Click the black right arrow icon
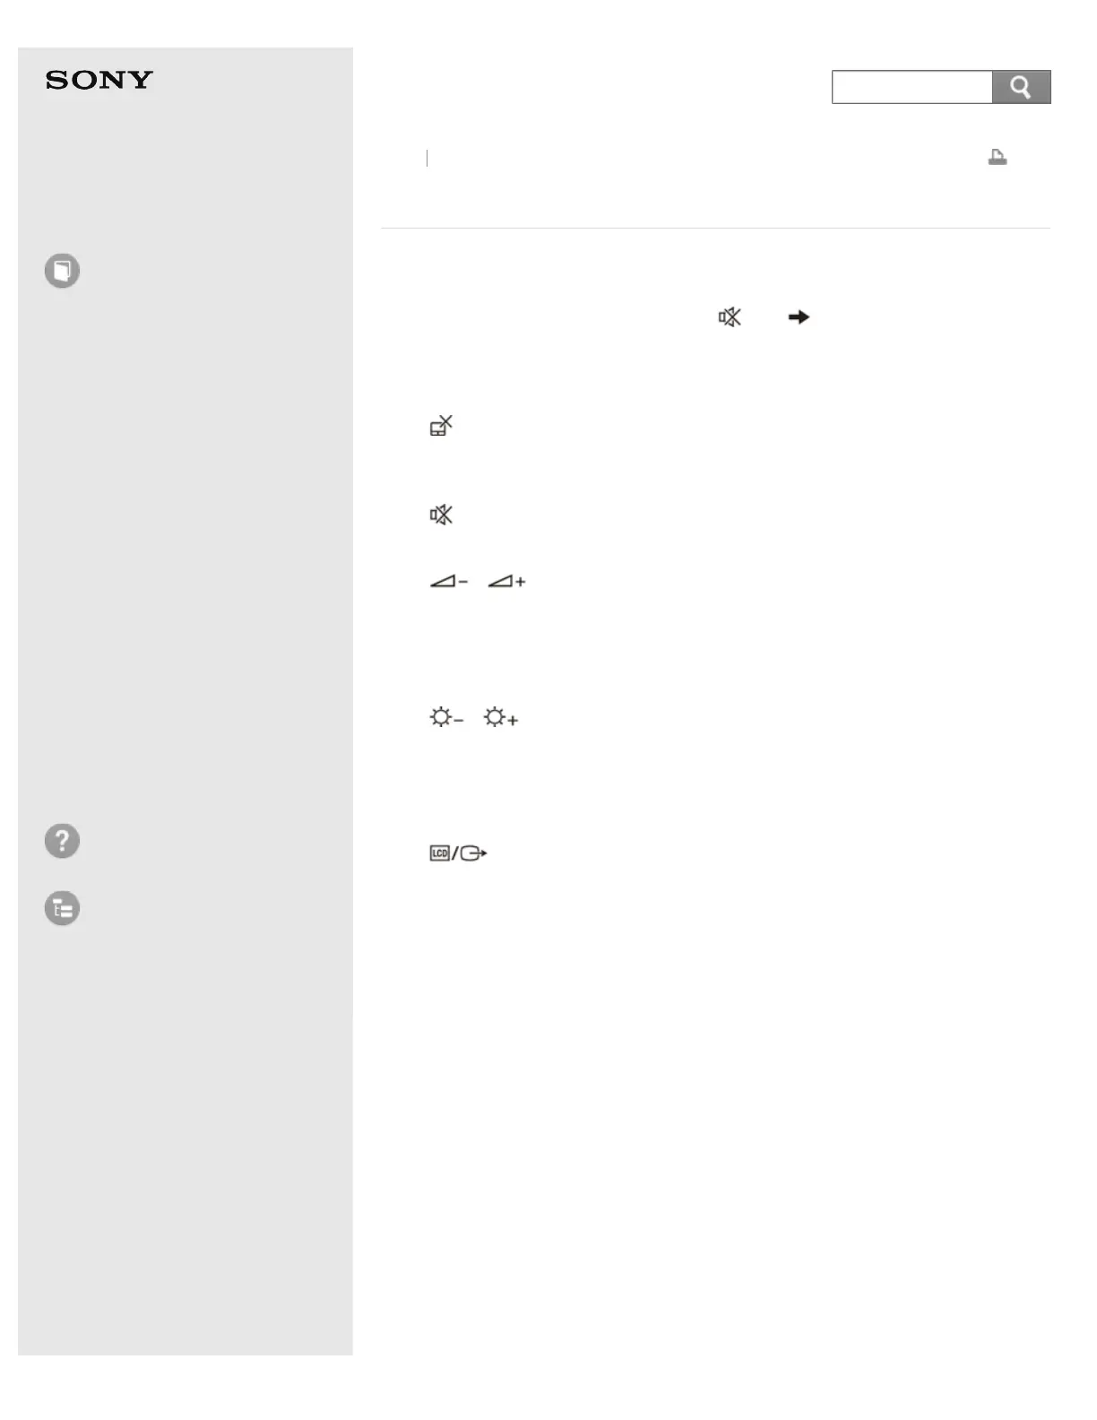 799,317
